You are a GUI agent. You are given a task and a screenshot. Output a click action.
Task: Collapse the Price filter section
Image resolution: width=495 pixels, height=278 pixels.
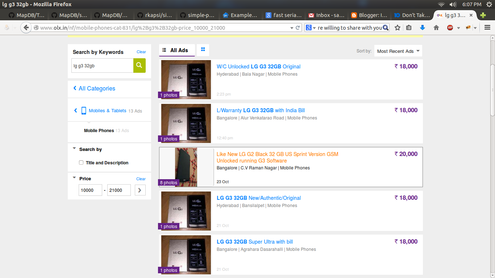(74, 178)
